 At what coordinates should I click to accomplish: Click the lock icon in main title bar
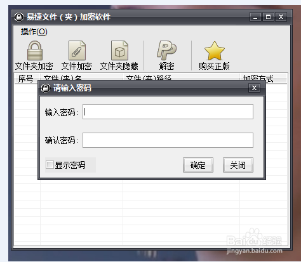(19, 17)
